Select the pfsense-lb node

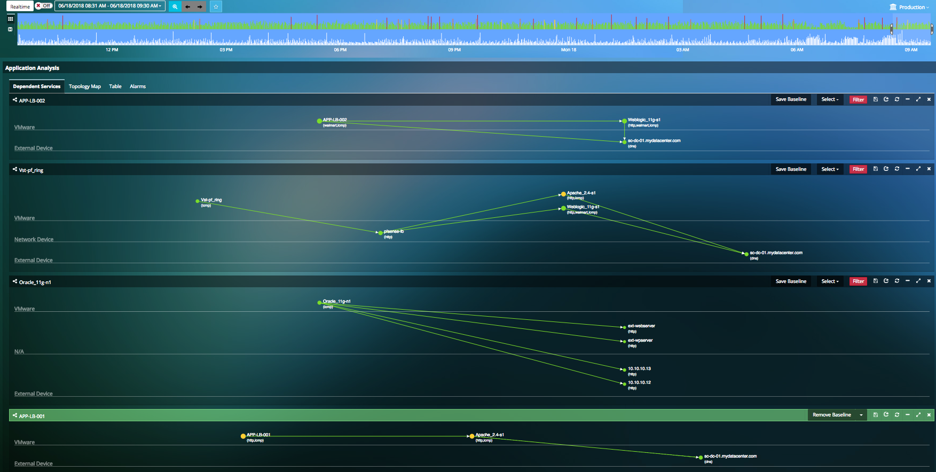tap(380, 233)
